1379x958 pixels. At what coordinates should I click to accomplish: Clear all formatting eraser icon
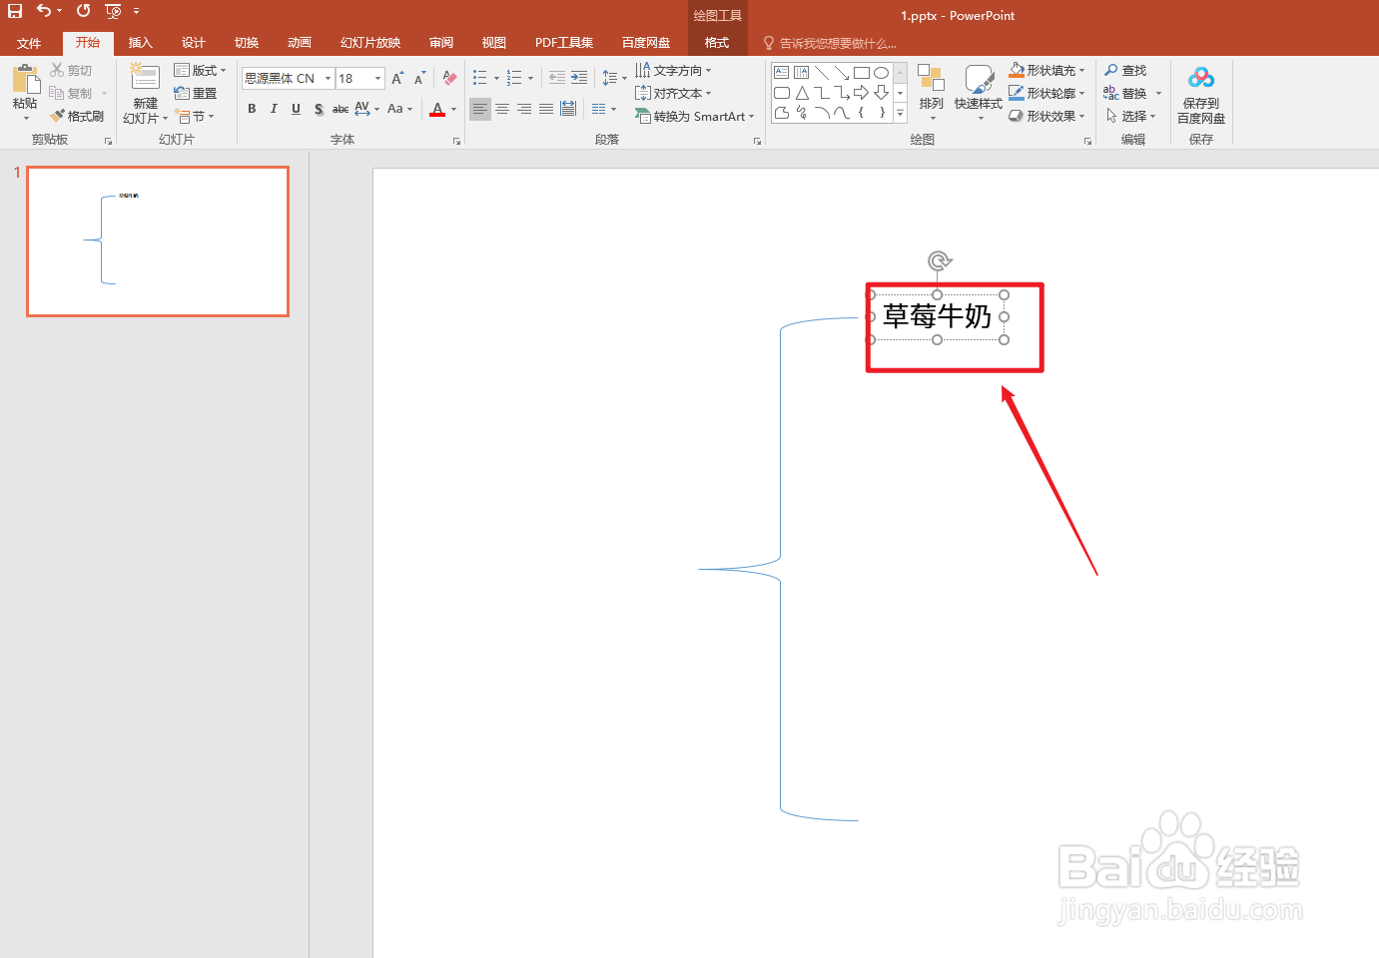[x=449, y=78]
